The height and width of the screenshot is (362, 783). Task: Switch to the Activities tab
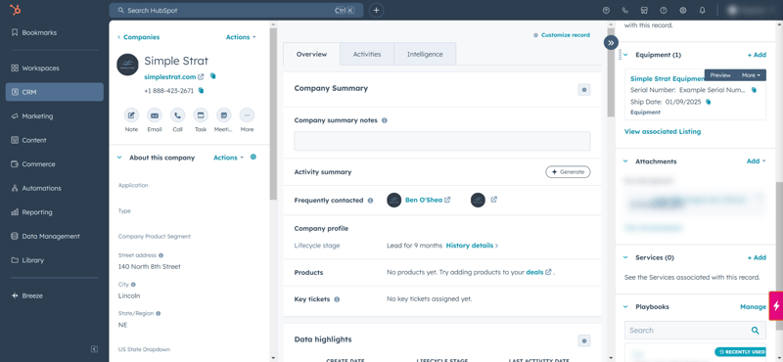pos(367,55)
